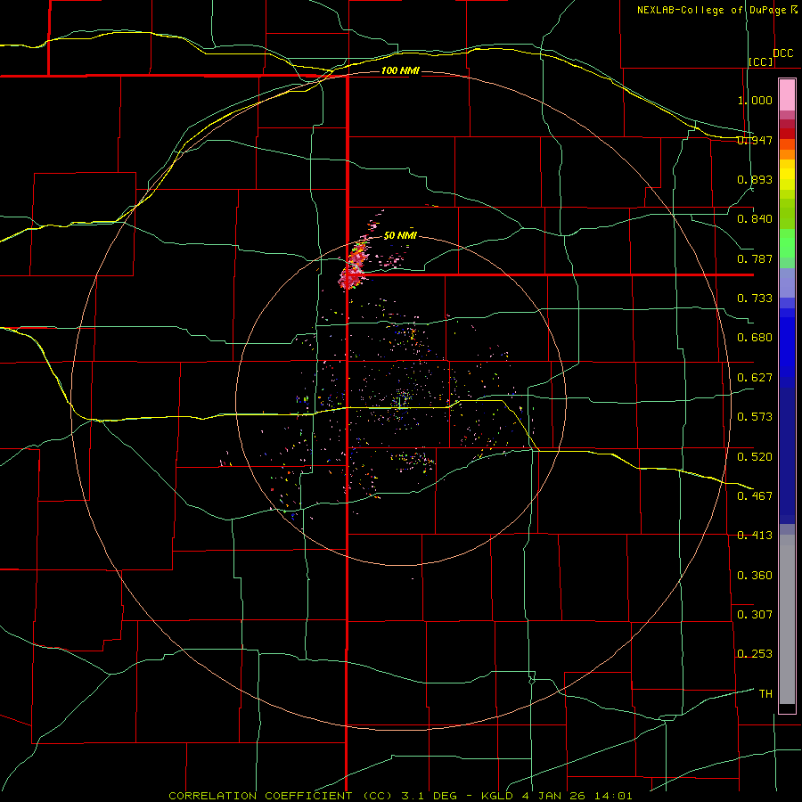
Task: Click the 50 NMI range ring label
Action: click(400, 236)
